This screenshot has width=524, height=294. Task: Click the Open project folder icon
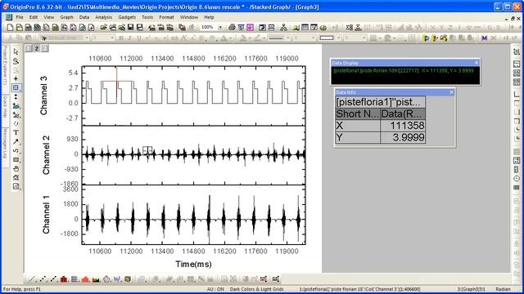tap(104, 27)
